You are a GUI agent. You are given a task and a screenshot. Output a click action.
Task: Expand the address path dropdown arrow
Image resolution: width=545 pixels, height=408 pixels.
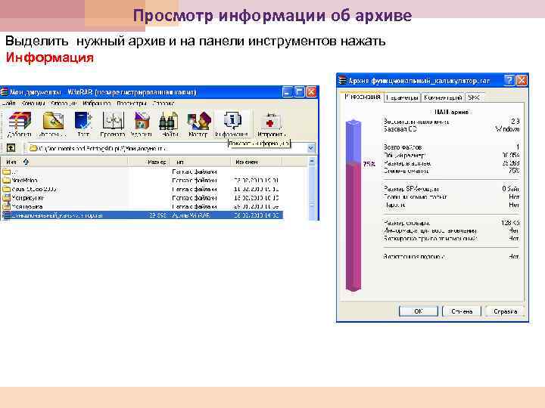click(311, 148)
